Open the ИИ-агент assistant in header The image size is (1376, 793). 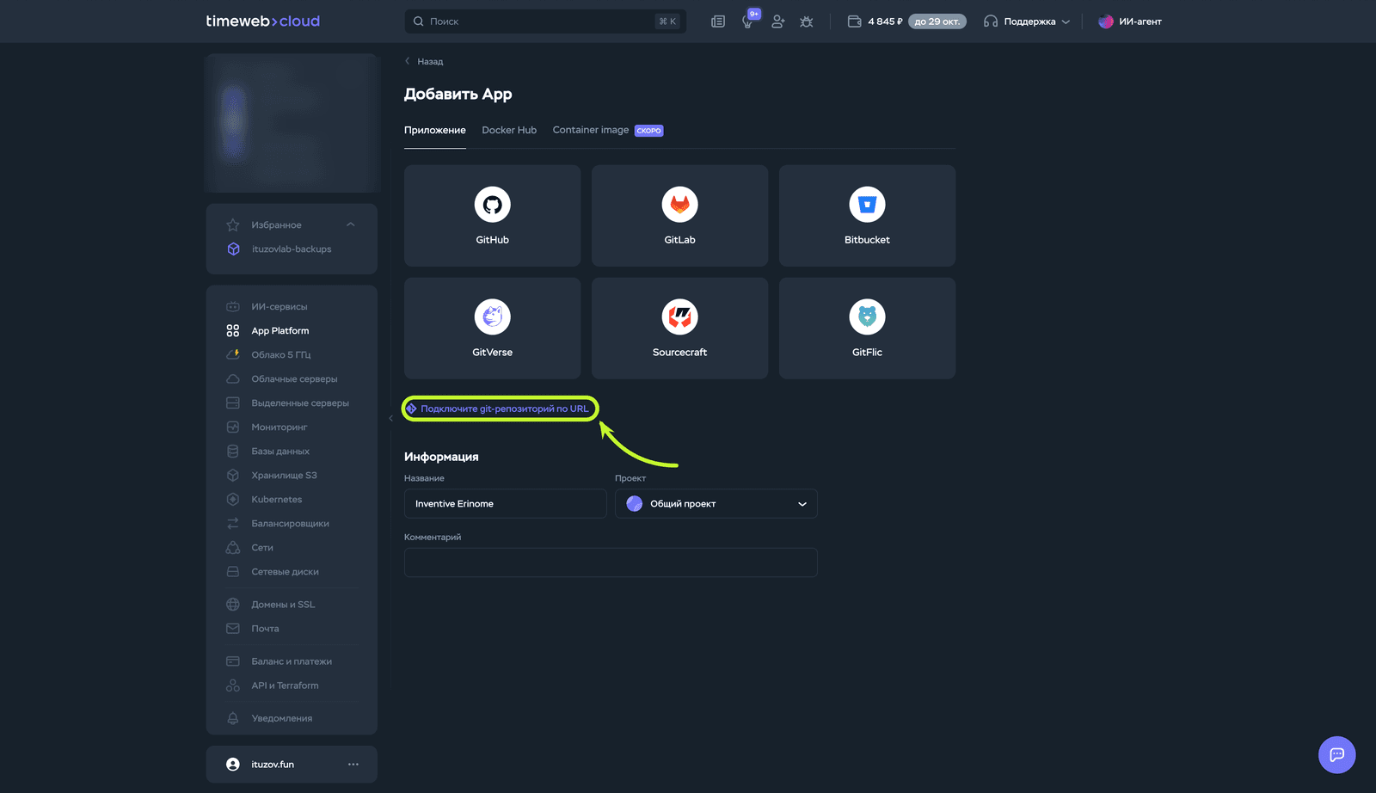pos(1130,22)
